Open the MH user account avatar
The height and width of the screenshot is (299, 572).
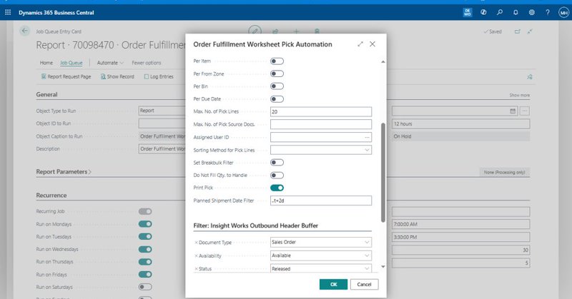coord(563,12)
